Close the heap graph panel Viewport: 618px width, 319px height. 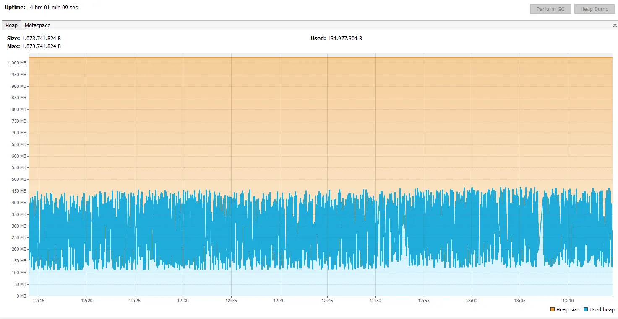[615, 26]
